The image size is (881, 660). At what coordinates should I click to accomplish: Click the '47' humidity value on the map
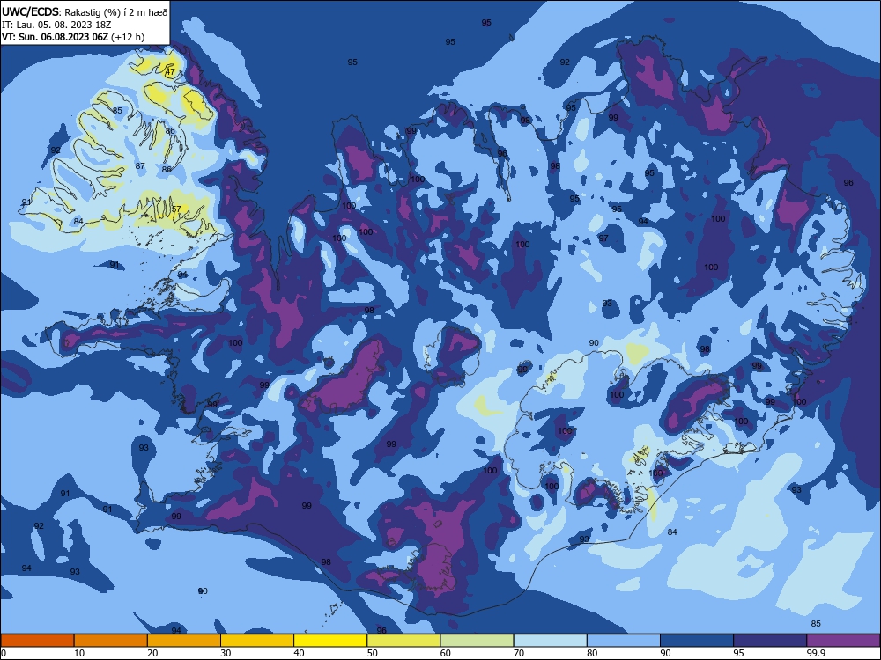pyautogui.click(x=170, y=72)
